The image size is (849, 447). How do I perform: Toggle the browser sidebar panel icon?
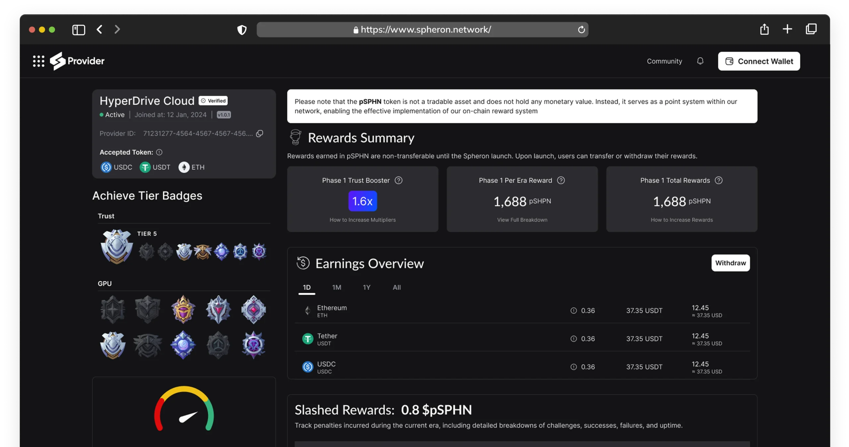coord(79,29)
